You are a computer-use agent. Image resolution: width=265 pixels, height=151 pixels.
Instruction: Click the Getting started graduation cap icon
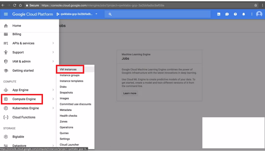tap(6, 71)
